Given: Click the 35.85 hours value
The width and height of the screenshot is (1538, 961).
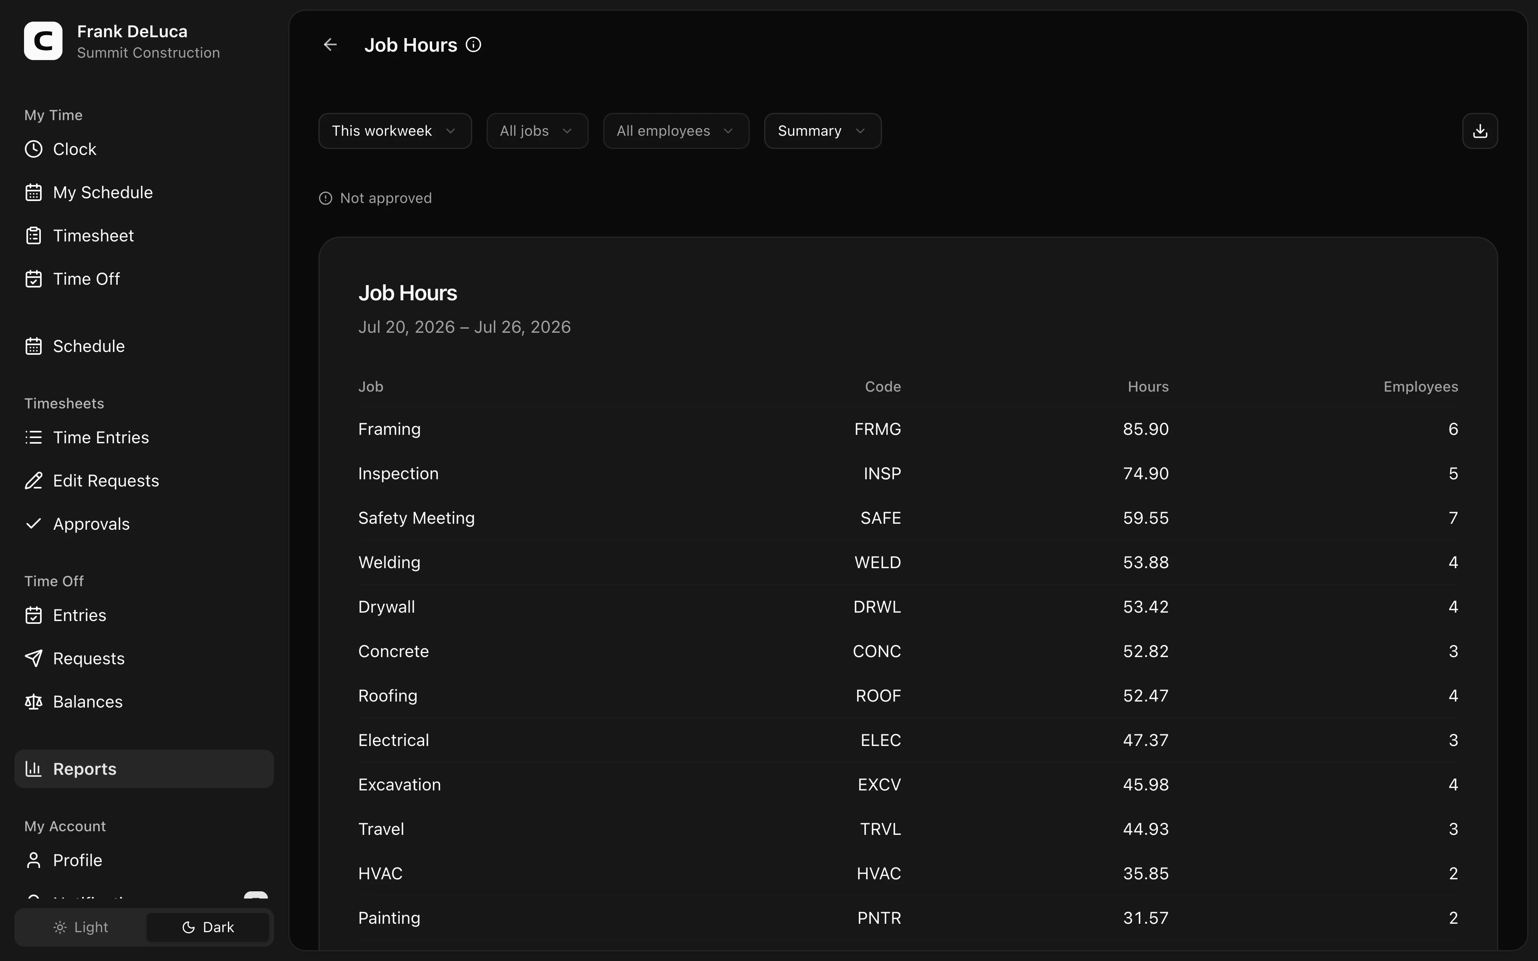Looking at the screenshot, I should [x=1146, y=875].
